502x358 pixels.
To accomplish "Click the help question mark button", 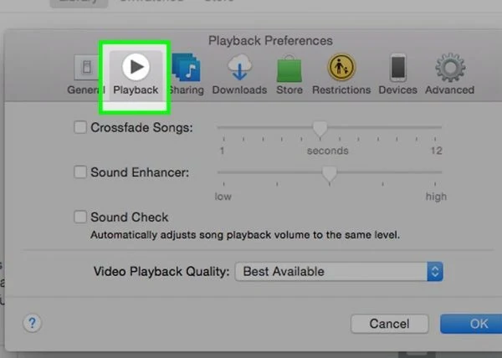I will tap(32, 323).
